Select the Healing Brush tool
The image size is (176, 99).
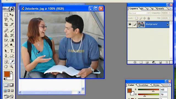(6, 31)
